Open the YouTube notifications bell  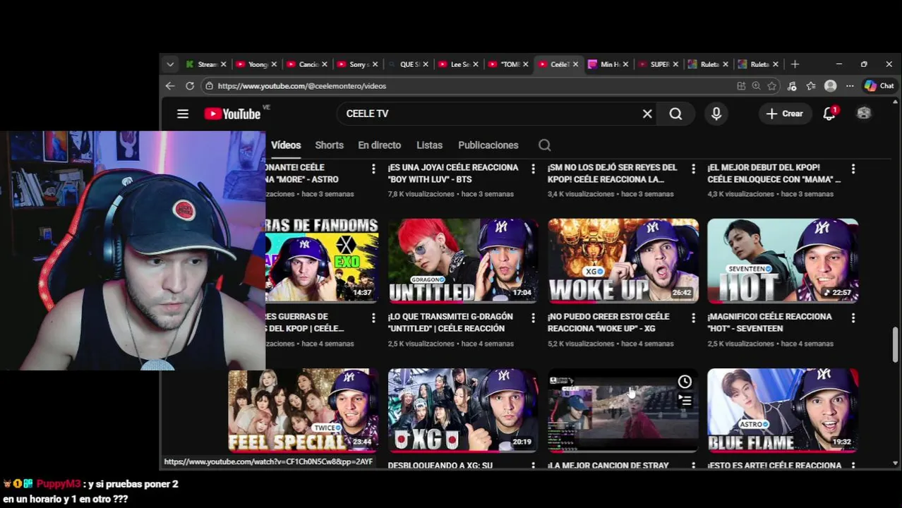pyautogui.click(x=830, y=114)
